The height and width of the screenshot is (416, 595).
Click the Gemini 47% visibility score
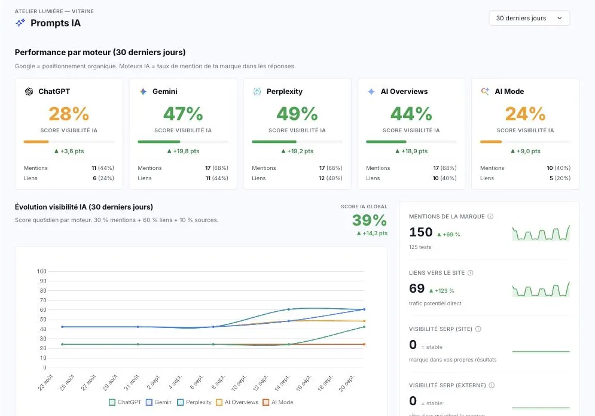(183, 114)
